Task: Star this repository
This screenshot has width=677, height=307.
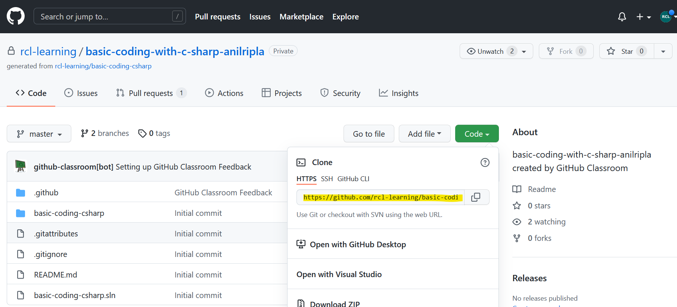Action: 627,51
